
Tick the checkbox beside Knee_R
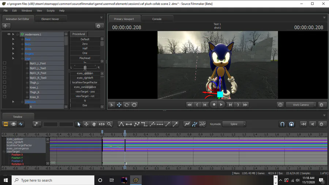[5, 97]
